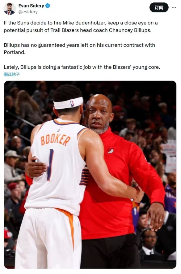Click the number 1 on the jersey
Image resolution: width=181 pixels, height=274 pixels.
tap(50, 165)
